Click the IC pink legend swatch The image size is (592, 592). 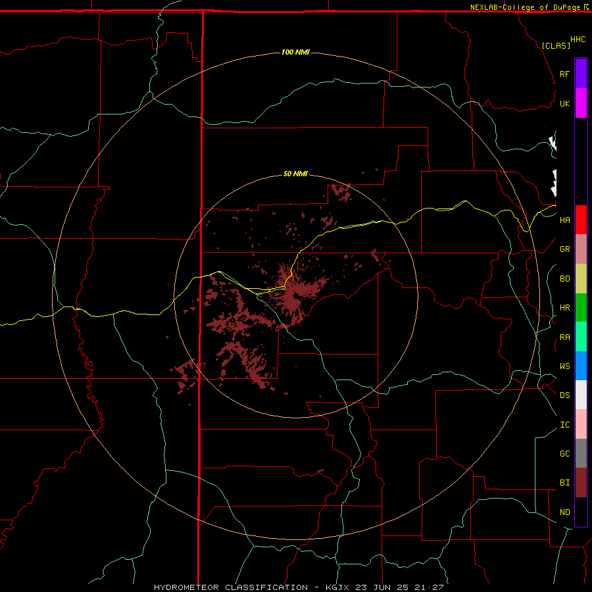point(581,424)
